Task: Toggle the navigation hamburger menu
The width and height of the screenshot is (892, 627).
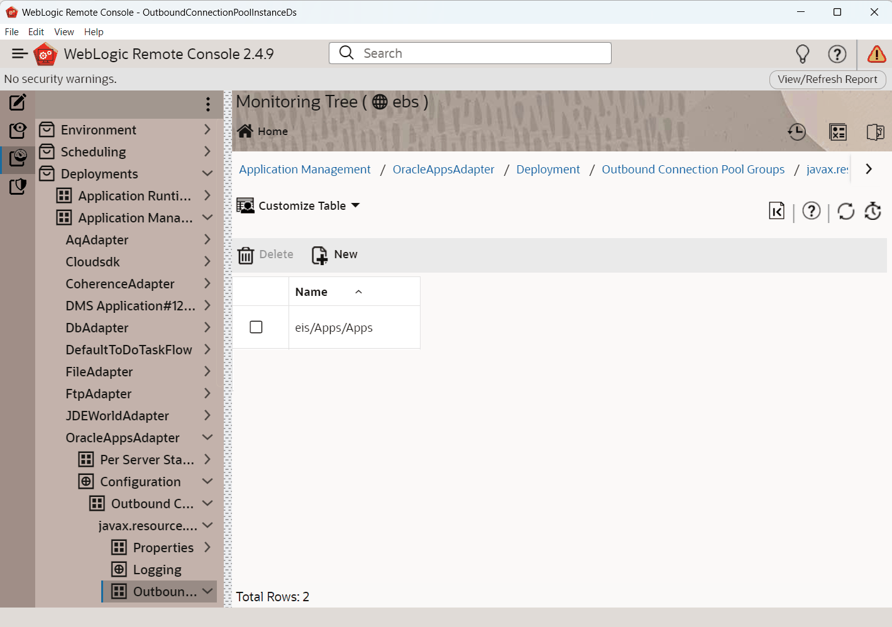Action: click(20, 54)
